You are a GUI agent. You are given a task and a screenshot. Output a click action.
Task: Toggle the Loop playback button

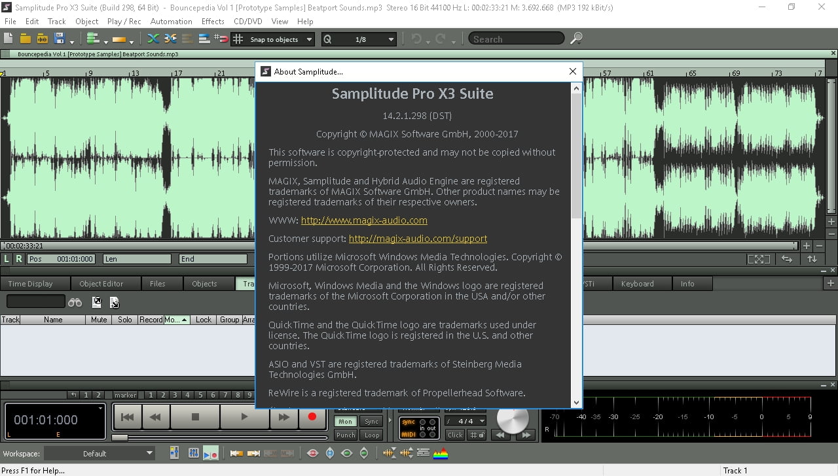tap(372, 435)
